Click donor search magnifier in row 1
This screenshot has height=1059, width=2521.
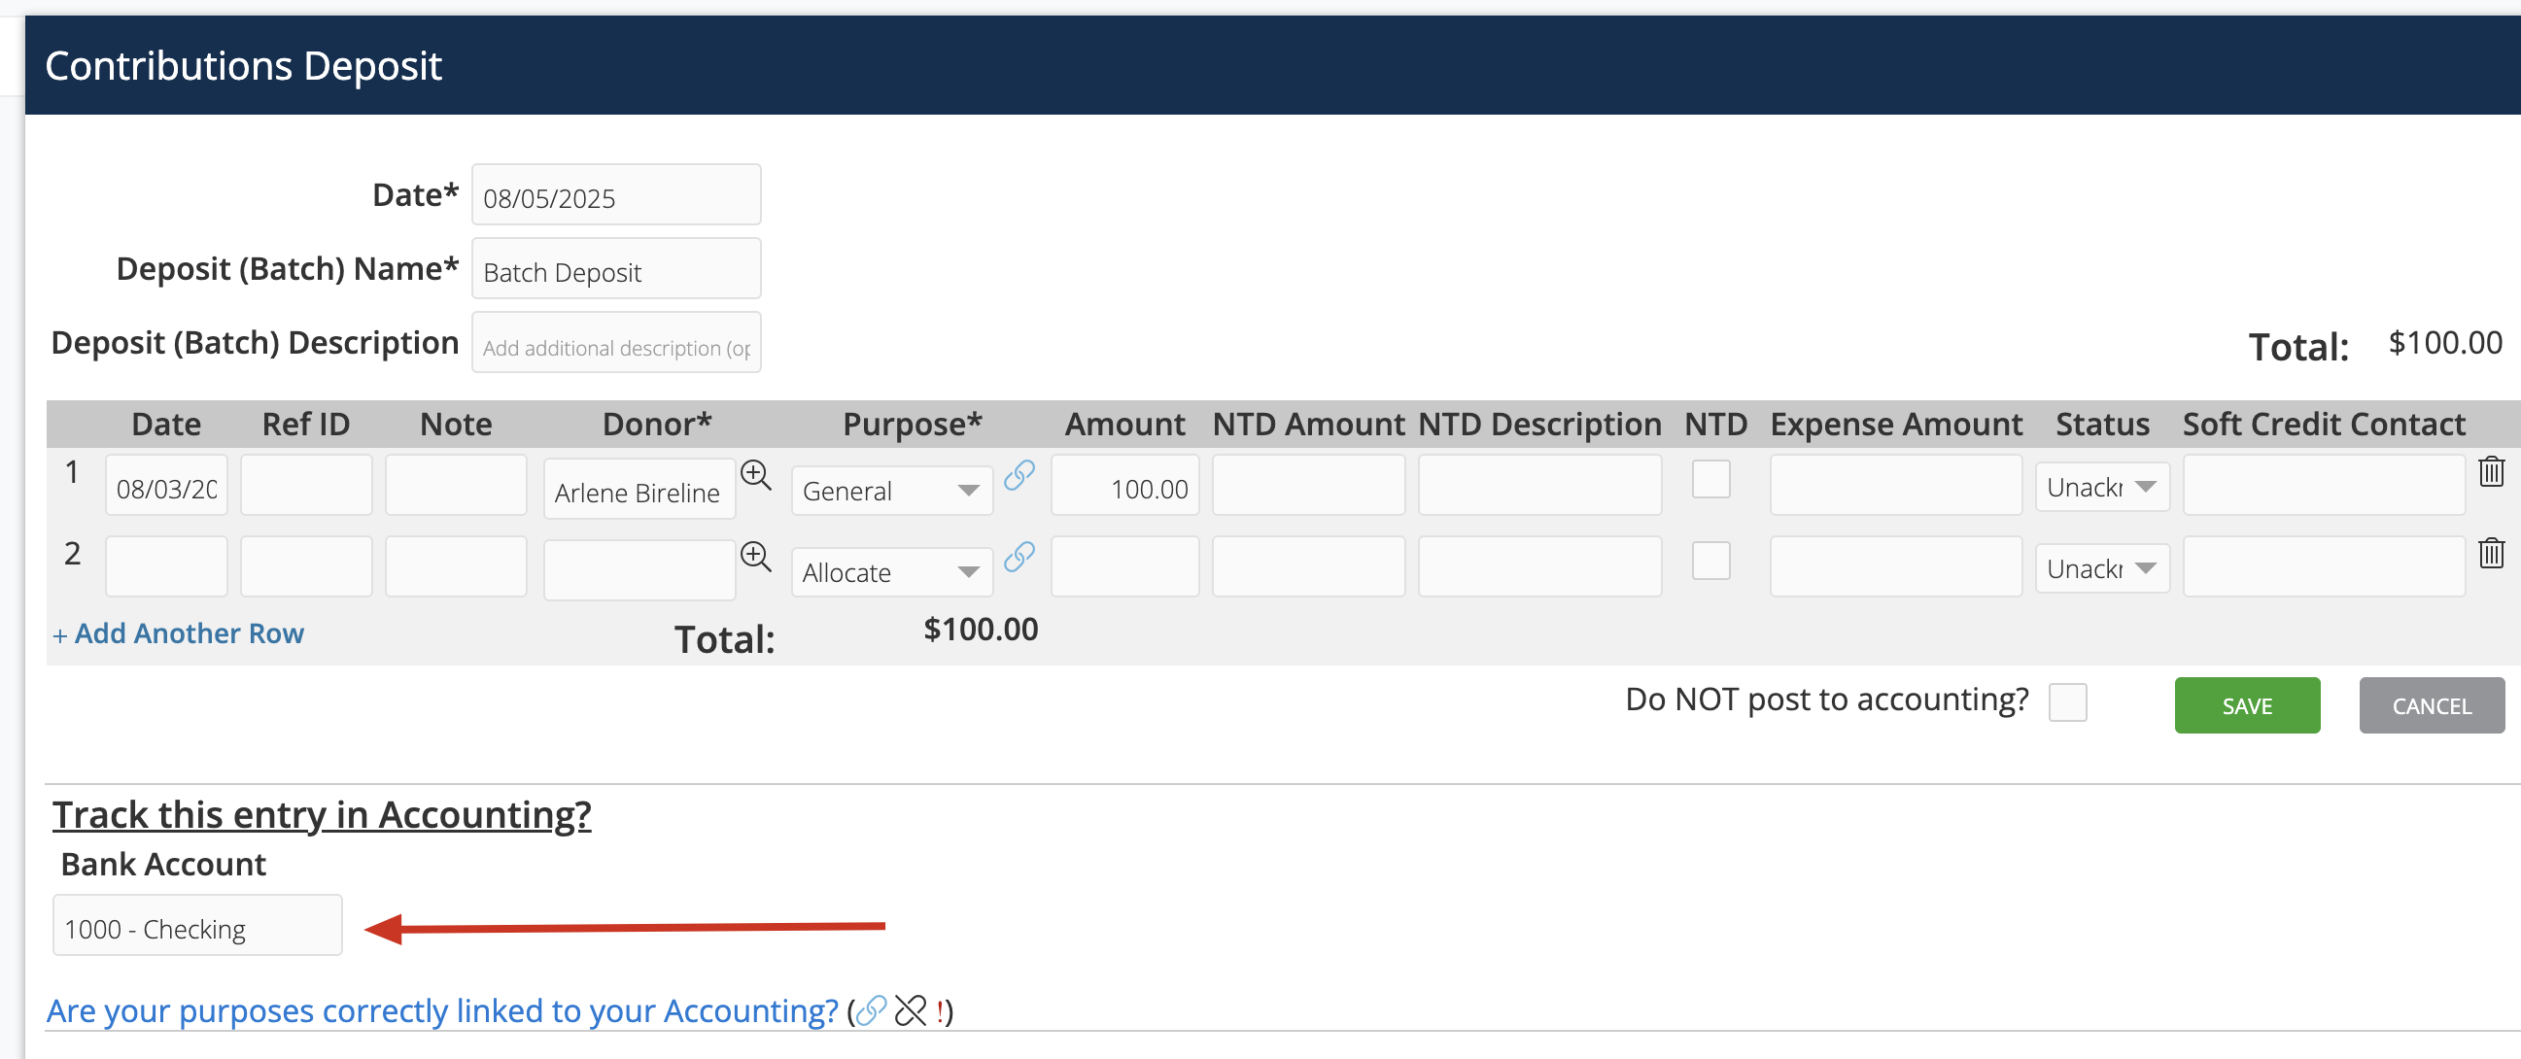(x=755, y=476)
